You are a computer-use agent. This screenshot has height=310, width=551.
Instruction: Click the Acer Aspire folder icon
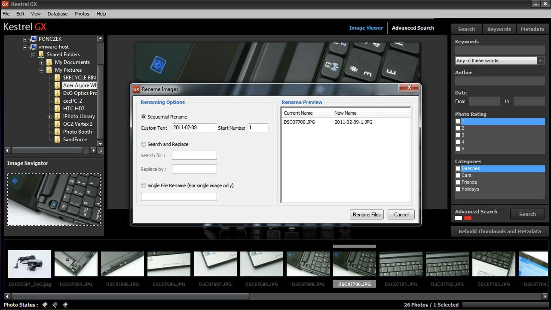click(57, 85)
